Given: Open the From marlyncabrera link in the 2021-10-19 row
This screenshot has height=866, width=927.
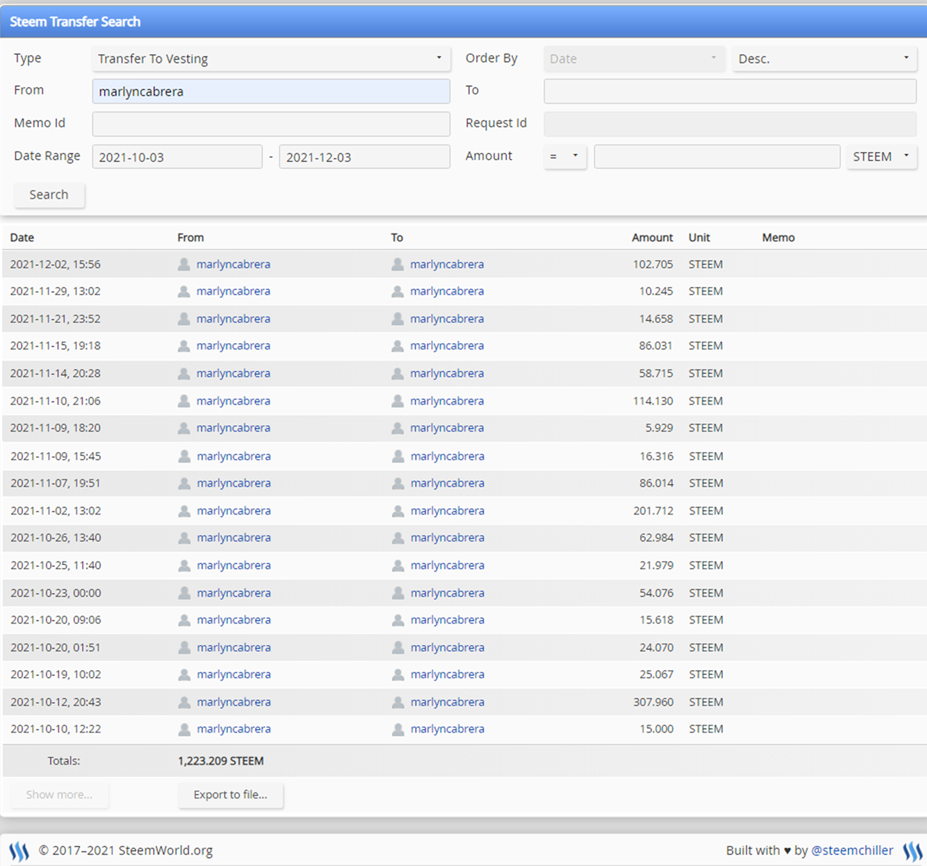Looking at the screenshot, I should [233, 675].
